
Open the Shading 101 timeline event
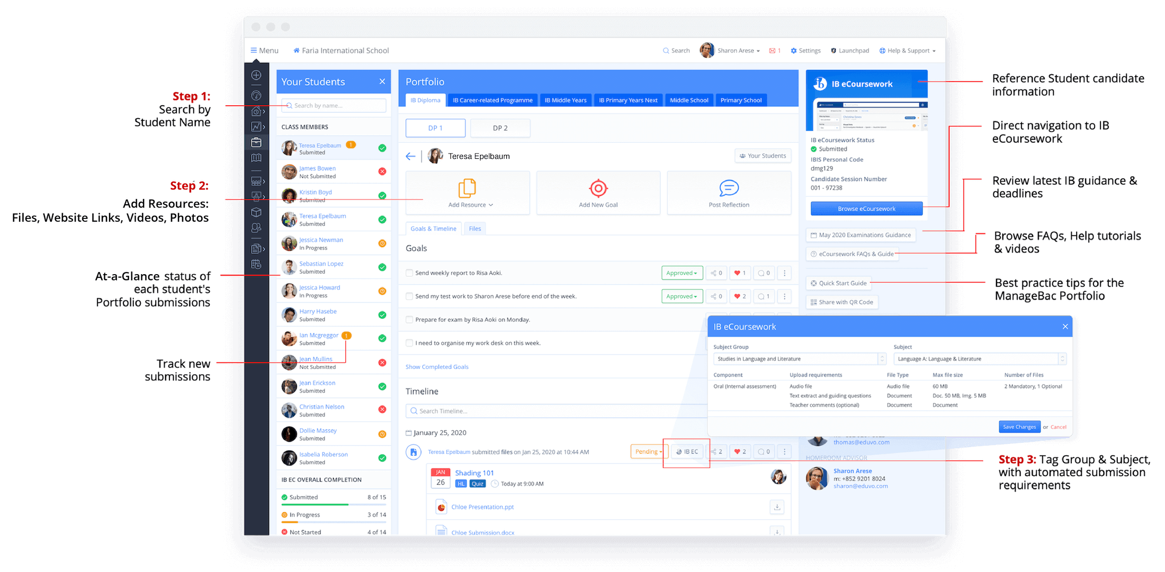point(474,473)
